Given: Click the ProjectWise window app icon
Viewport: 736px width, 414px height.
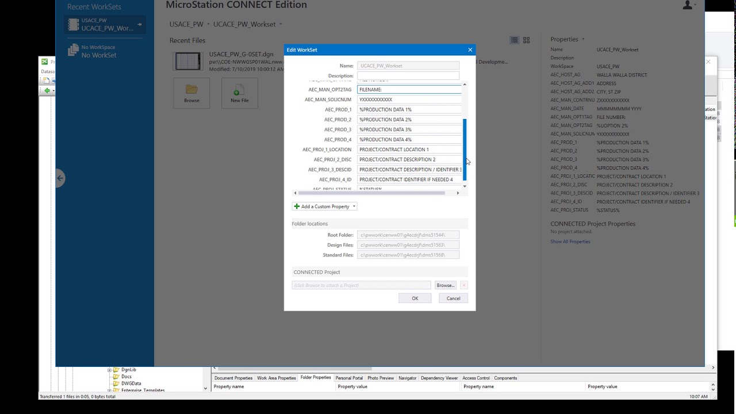Looking at the screenshot, I should coord(44,62).
